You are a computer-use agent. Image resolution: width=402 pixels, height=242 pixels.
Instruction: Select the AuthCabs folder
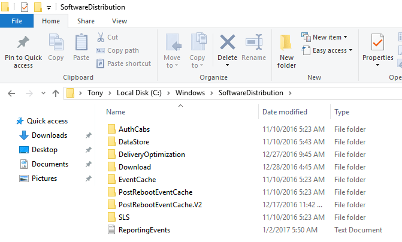(134, 129)
